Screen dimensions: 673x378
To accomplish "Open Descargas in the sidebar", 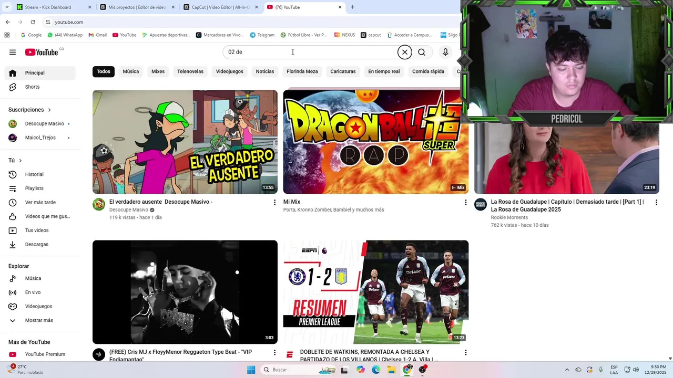I will 40,244.
